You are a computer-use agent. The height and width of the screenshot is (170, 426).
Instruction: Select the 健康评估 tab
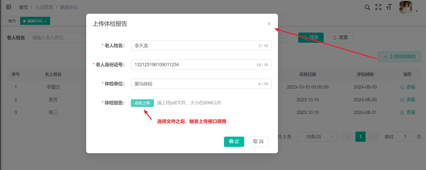[35, 21]
